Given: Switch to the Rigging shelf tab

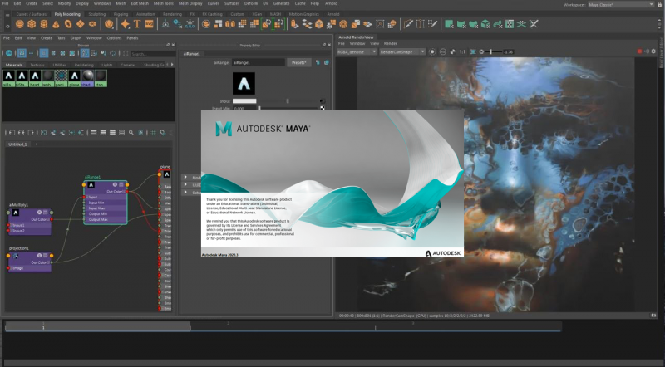Looking at the screenshot, I should coord(121,14).
